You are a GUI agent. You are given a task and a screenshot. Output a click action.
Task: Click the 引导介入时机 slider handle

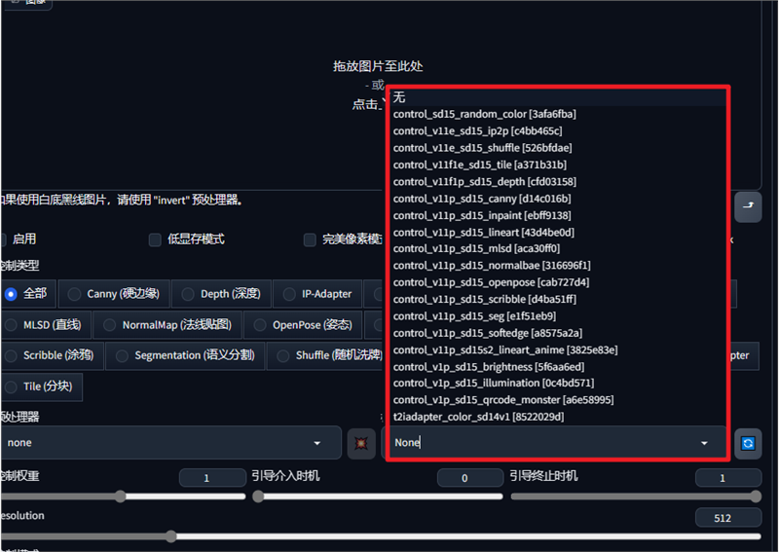258,497
